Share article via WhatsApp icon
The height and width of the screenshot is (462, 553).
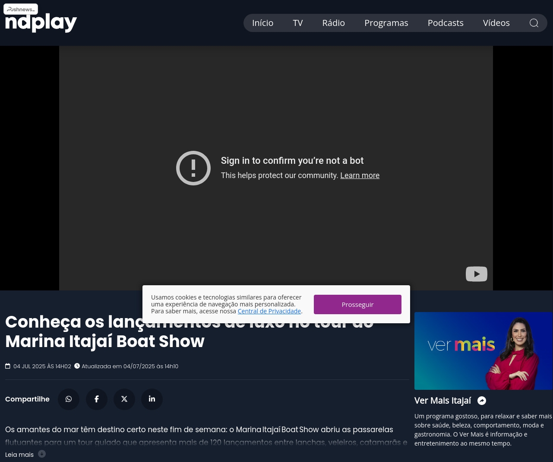coord(69,399)
